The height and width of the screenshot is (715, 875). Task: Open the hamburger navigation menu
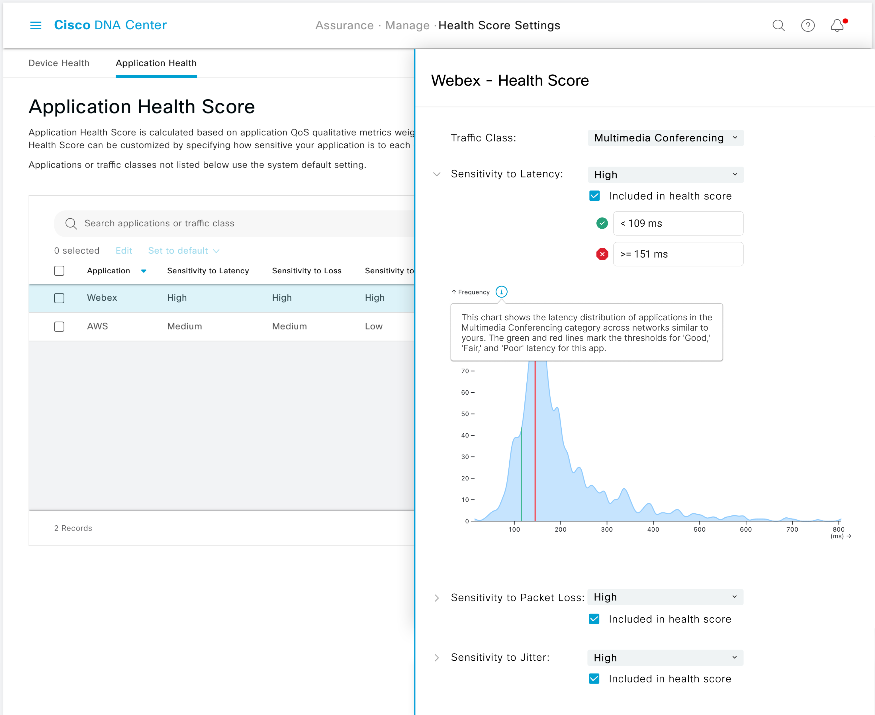tap(36, 26)
